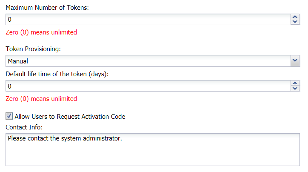Viewport: 308px width, 172px height.
Task: Increase the default token life time days
Action: [x=295, y=83]
